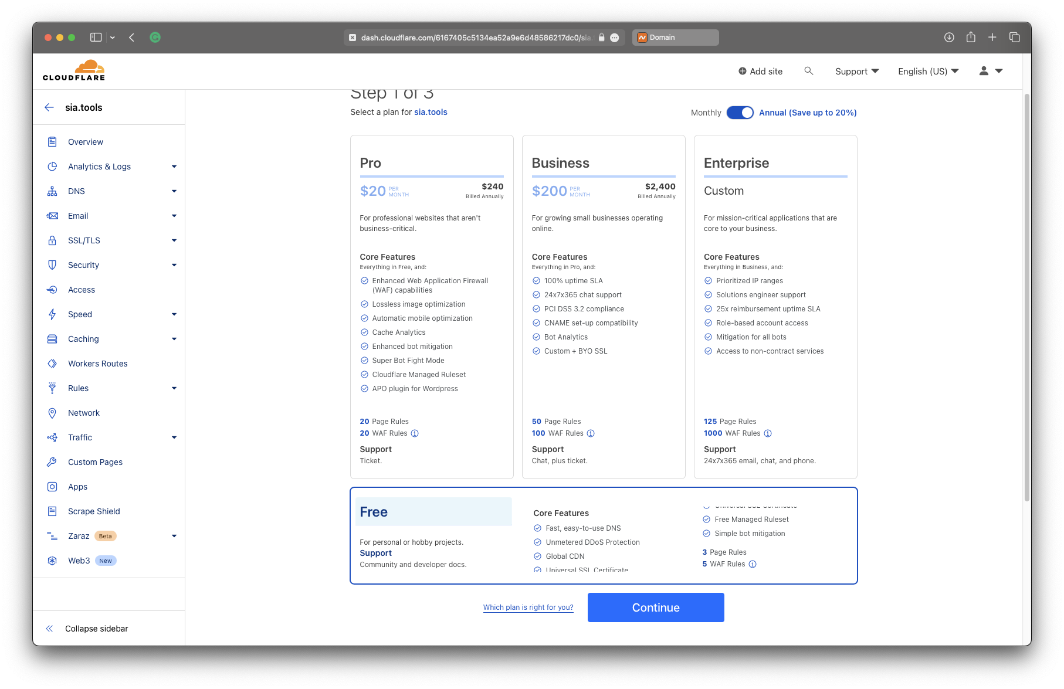The image size is (1064, 689).
Task: Open the Safari share icon
Action: pyautogui.click(x=971, y=38)
